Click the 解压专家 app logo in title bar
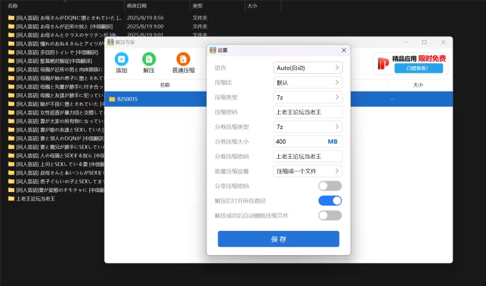This screenshot has height=286, width=486. [x=111, y=42]
